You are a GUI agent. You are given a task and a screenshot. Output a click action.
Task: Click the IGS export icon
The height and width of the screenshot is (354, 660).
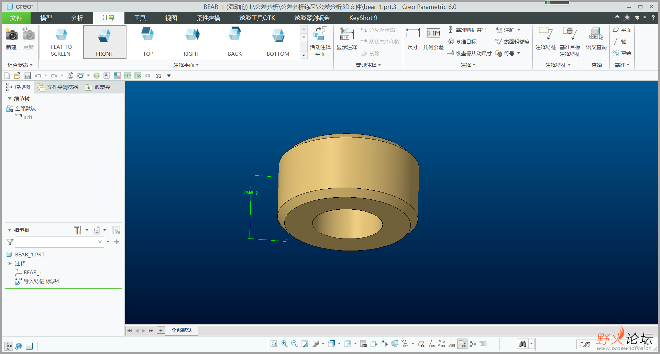point(138,76)
